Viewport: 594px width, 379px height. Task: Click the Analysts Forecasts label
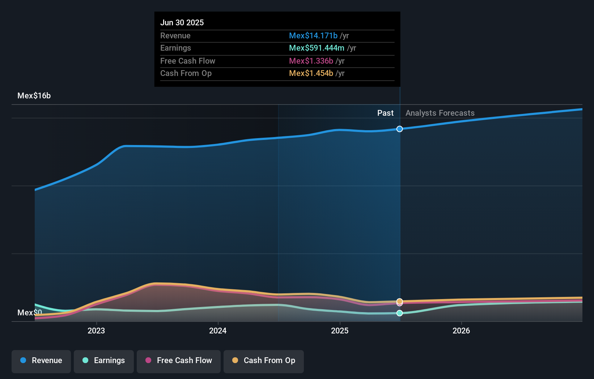point(440,113)
